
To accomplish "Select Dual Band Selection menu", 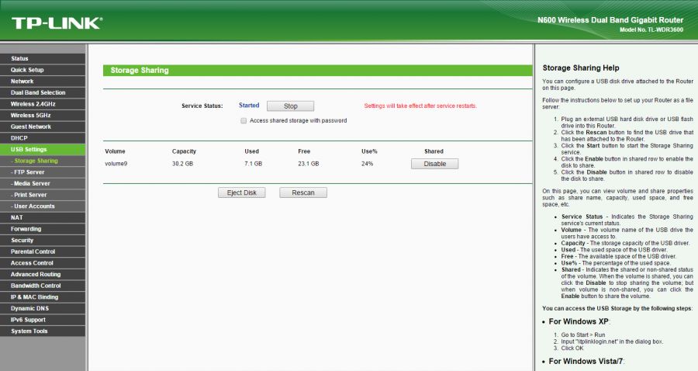I will [38, 92].
